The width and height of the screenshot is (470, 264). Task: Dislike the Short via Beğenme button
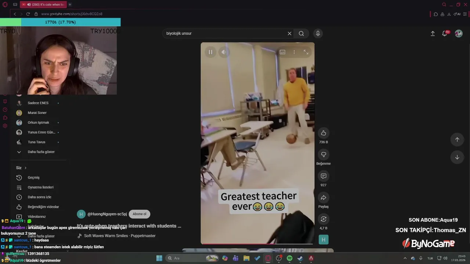323,155
